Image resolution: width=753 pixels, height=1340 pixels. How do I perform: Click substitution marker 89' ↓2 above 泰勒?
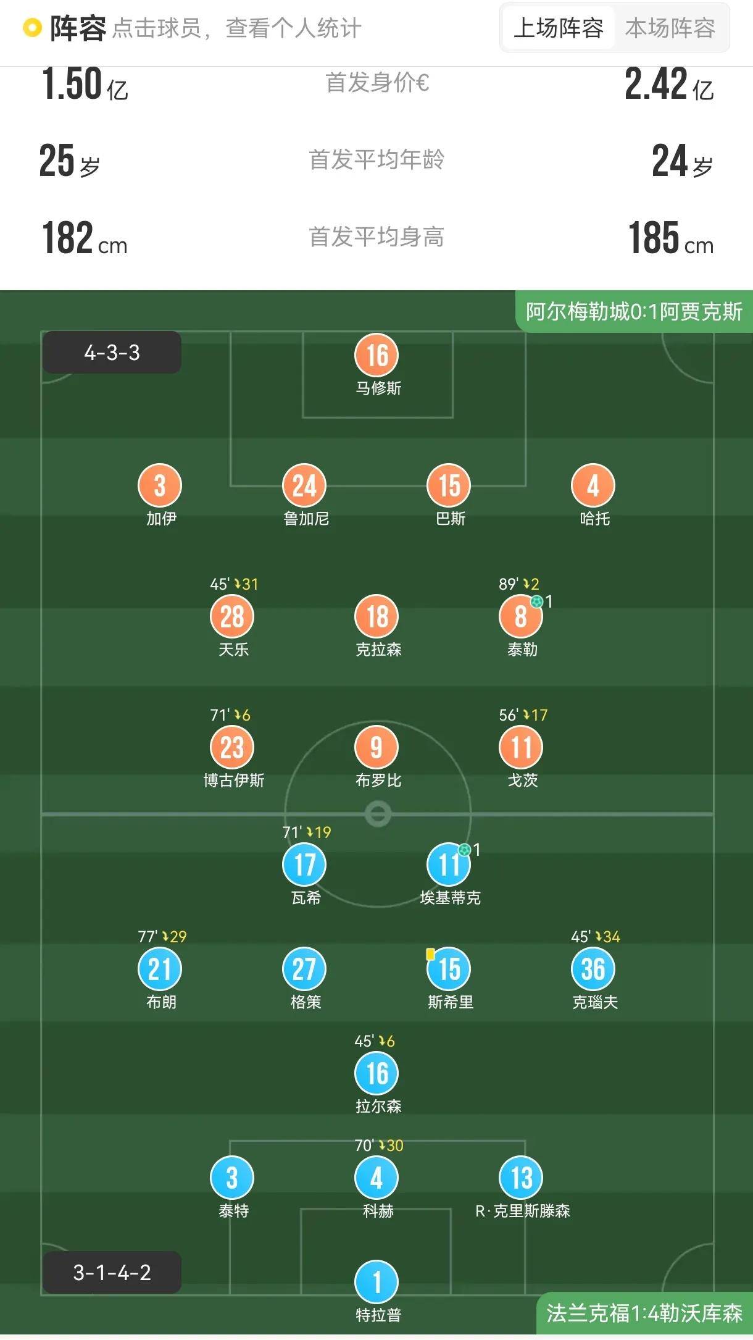click(520, 582)
